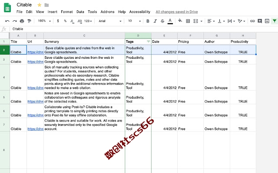This screenshot has height=173, width=278.
Task: Open fill color paint bucket
Action: click(180, 21)
